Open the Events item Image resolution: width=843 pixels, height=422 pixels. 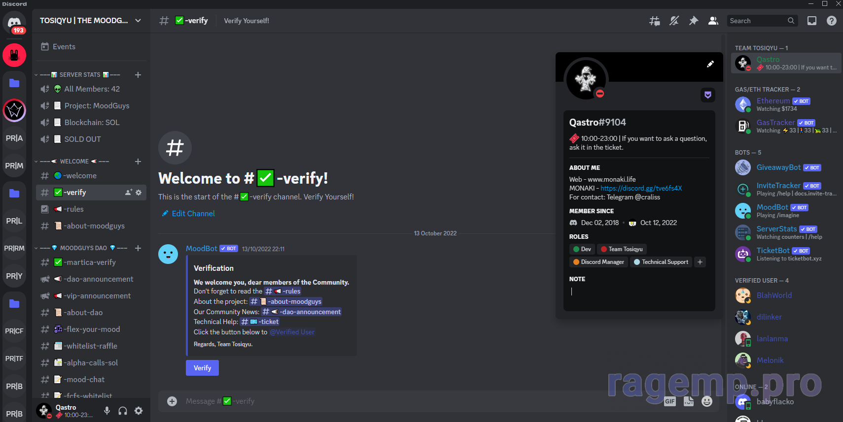pyautogui.click(x=91, y=47)
